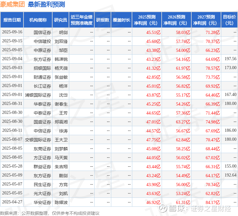Click researcher 韩潇锐
Screen dimensions: 238x216
[x=61, y=59]
